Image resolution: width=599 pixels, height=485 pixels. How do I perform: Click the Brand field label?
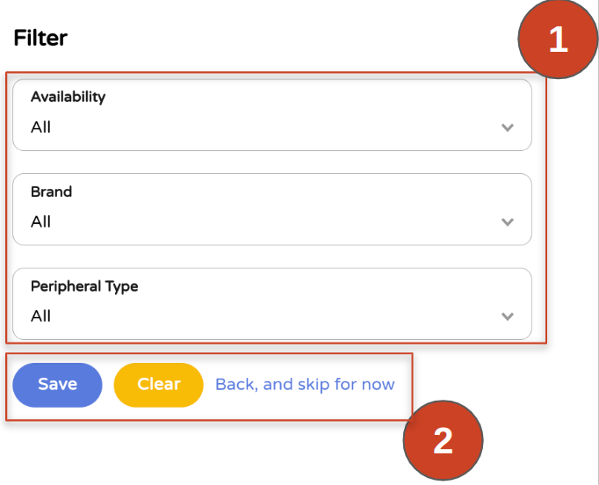coord(51,192)
